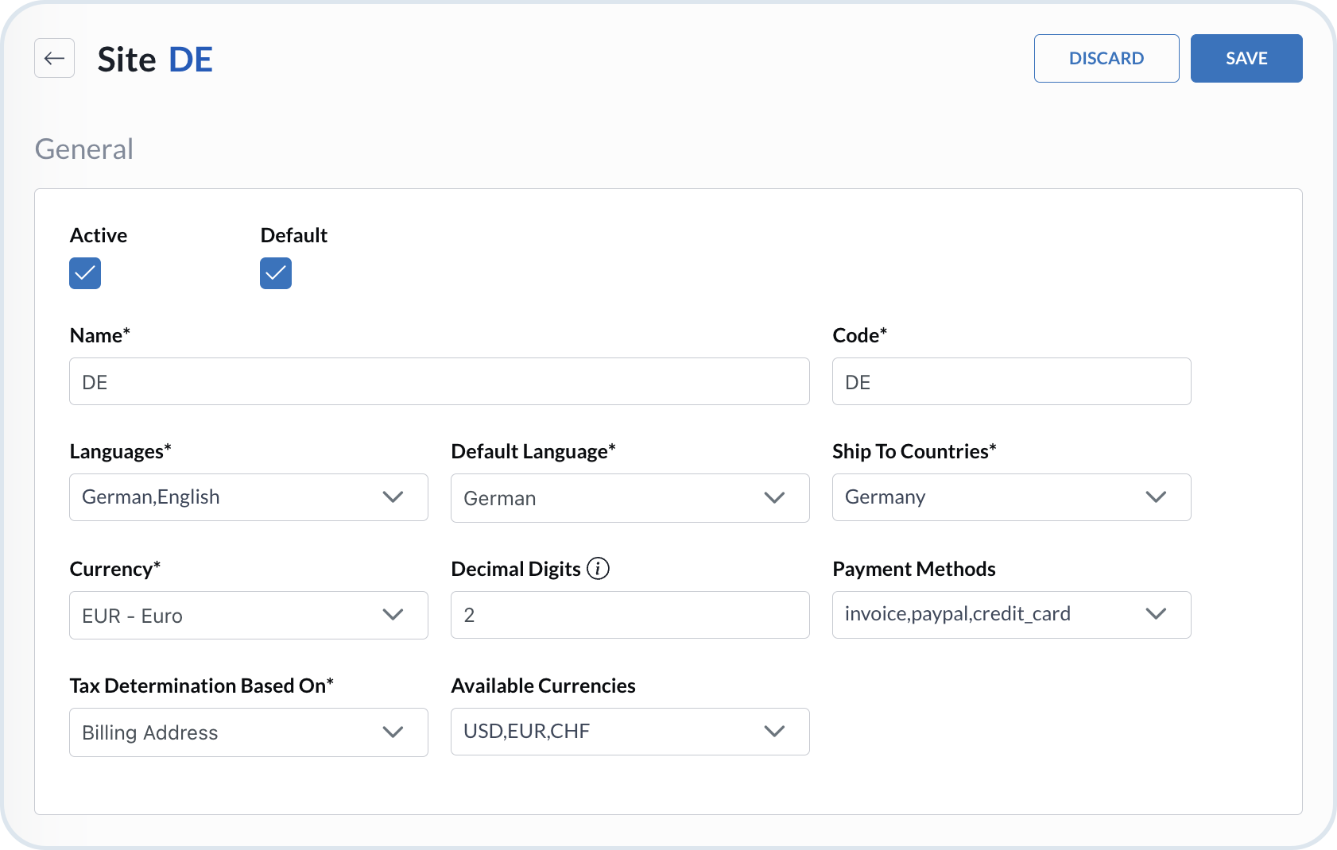The image size is (1337, 850).
Task: Focus the Name input field
Action: tap(439, 381)
